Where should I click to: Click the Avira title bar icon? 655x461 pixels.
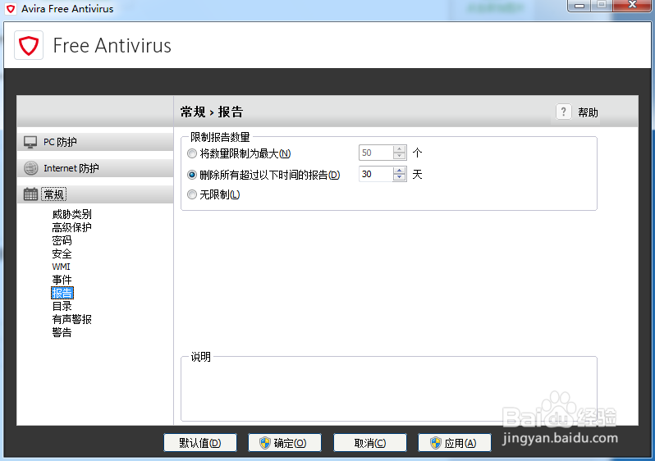11,9
